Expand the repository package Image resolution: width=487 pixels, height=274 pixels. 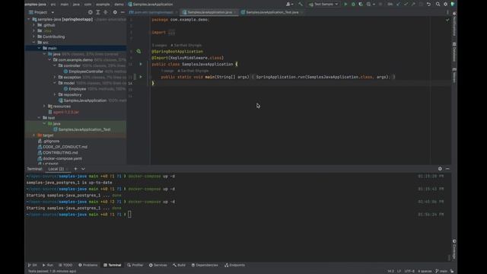tap(55, 94)
